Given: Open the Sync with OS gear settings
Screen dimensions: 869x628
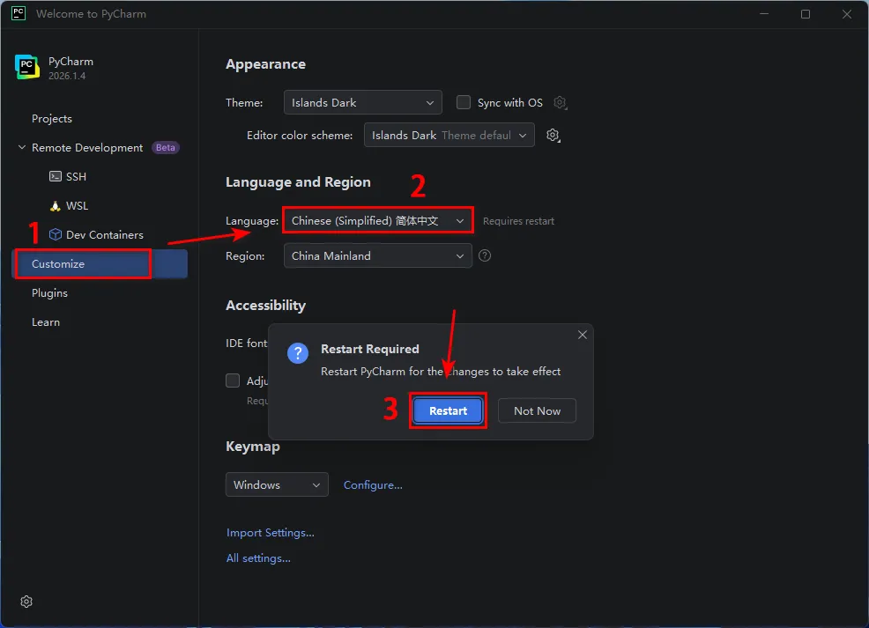Looking at the screenshot, I should (561, 103).
